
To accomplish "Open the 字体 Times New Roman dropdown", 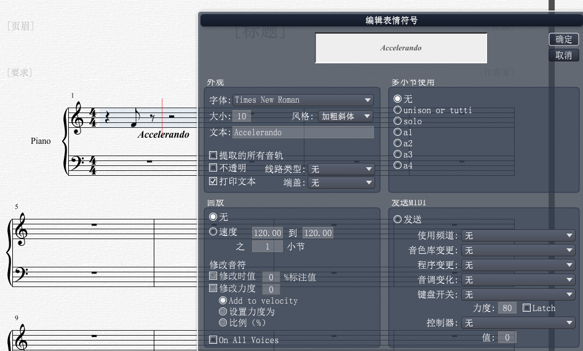I will point(303,100).
